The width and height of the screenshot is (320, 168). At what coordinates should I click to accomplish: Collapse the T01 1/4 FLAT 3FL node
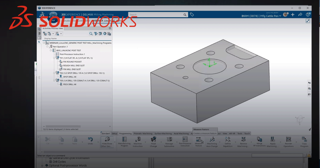[54, 58]
